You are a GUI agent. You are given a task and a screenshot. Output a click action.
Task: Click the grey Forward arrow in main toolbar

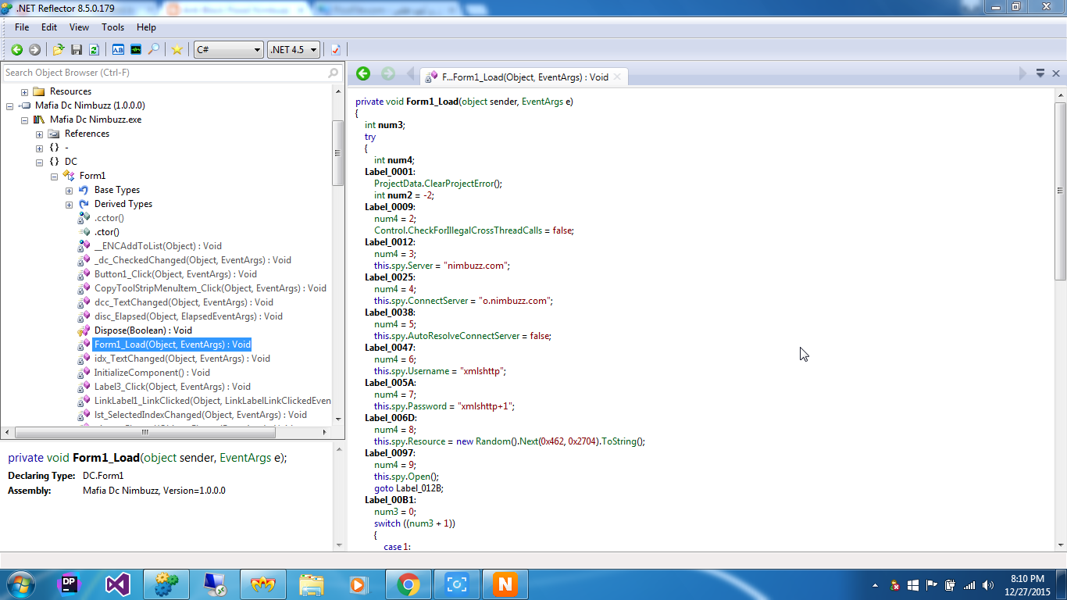tap(34, 49)
